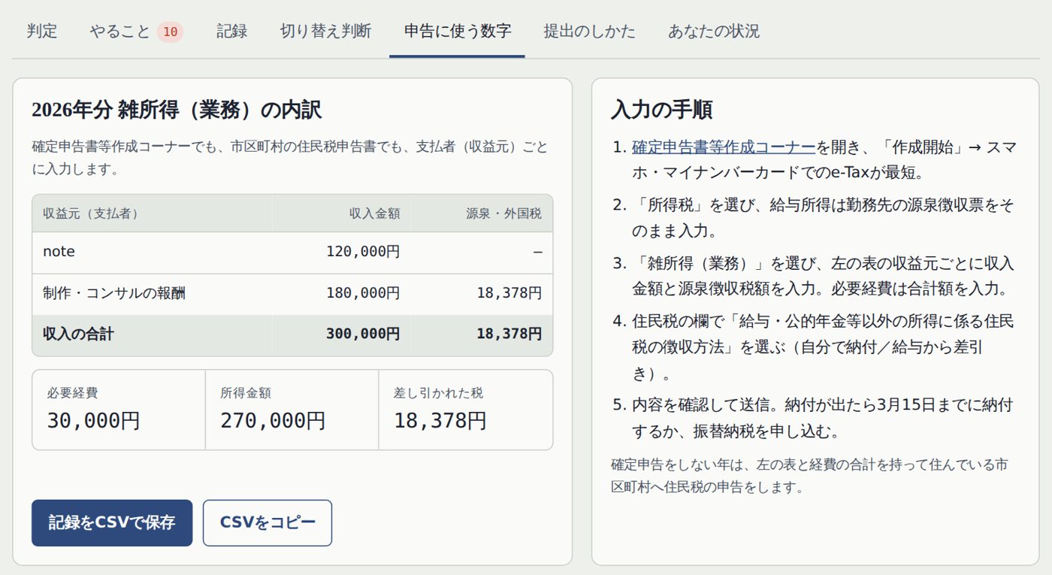Click 18,378円 in the 収入の合計 row

click(509, 334)
